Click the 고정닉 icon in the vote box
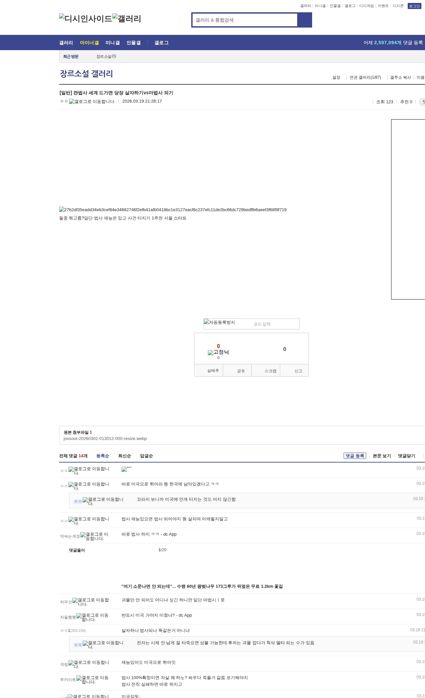Viewport: 425px width, 698px height. tap(218, 352)
